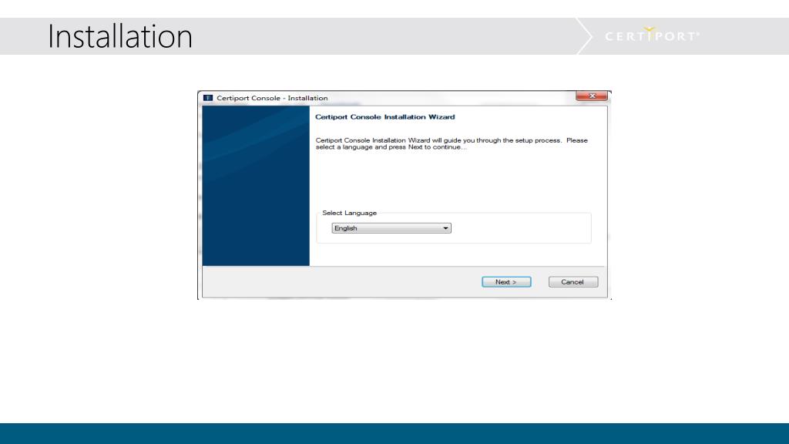Cancel the Certiport Console installation
This screenshot has width=789, height=444.
[x=573, y=282]
